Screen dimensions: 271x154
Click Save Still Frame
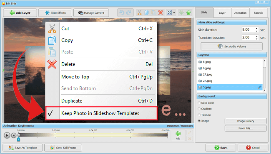63,148
